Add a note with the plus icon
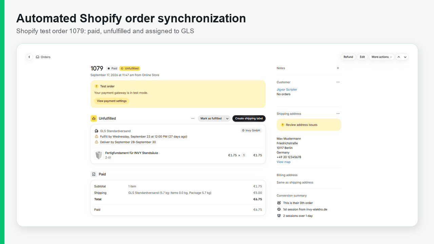Viewport: 434px width, 244px height. (x=338, y=68)
